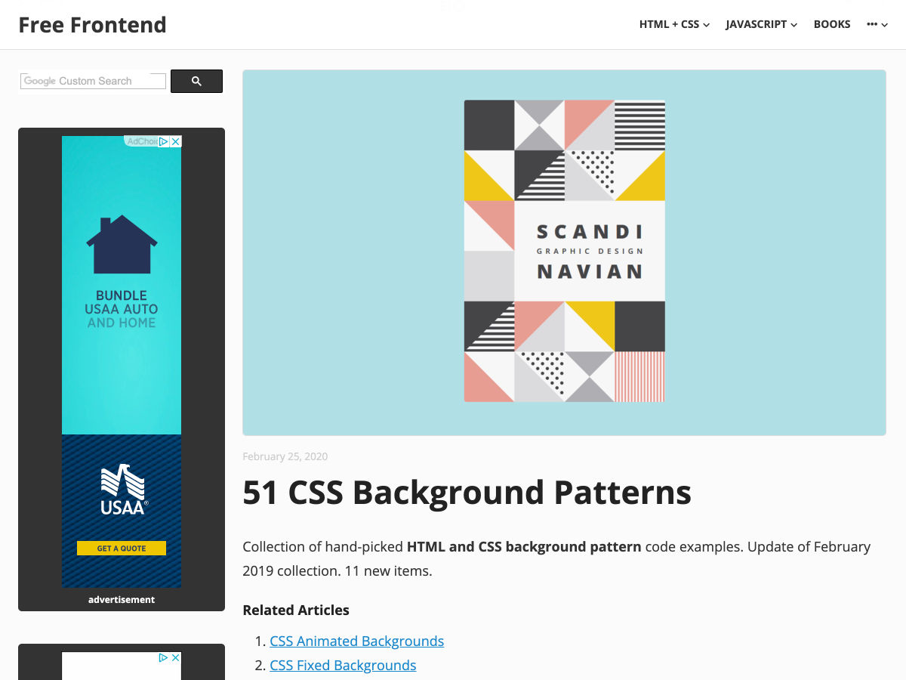Click the USAA logo in the advertisement
The width and height of the screenshot is (906, 680).
pos(124,491)
